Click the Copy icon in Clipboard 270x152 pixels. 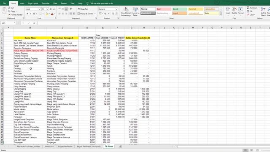[9, 11]
